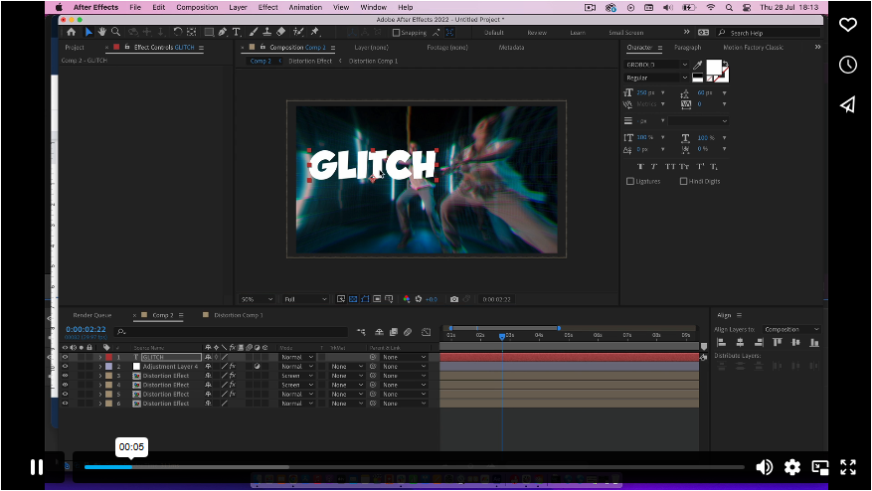Click the Superscript button
The image size is (872, 491).
point(700,166)
